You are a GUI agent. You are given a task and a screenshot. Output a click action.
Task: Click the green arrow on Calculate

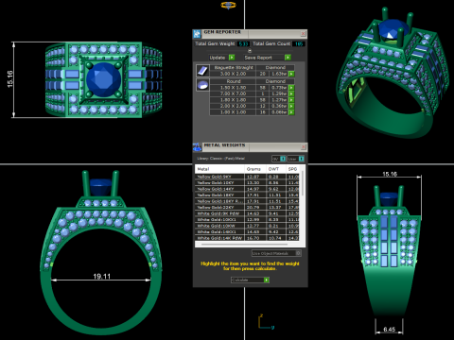coord(267,280)
